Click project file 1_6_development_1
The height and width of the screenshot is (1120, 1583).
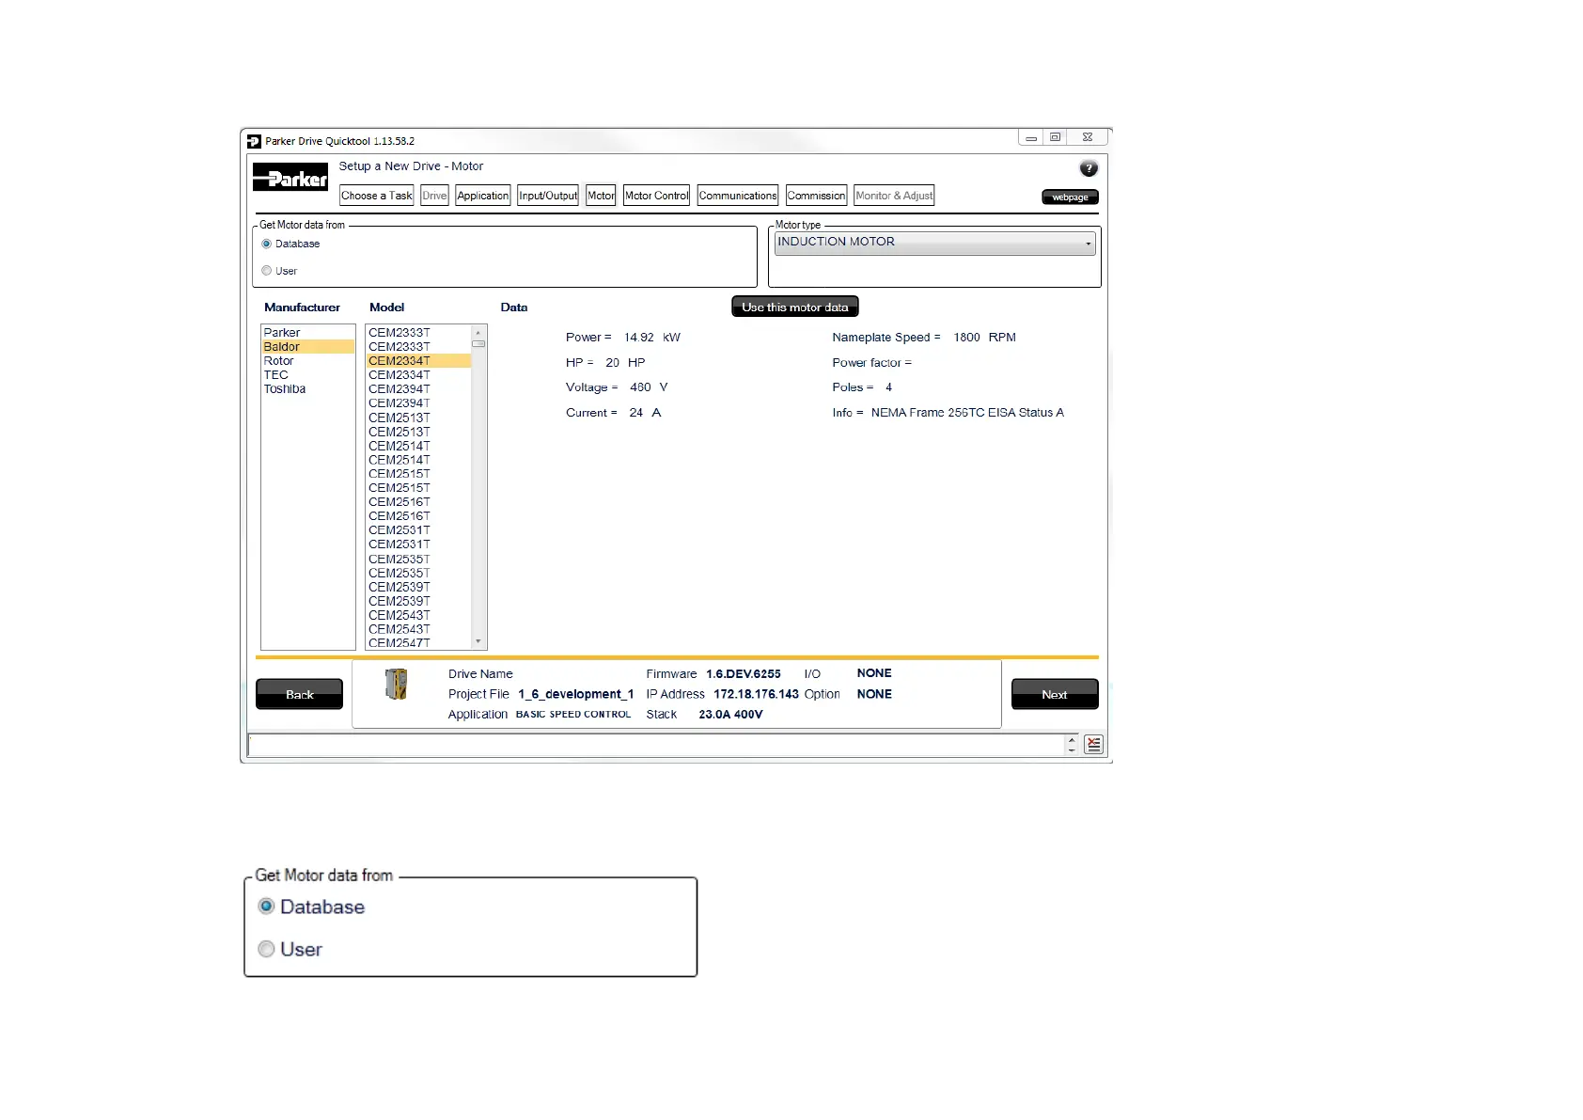576,694
